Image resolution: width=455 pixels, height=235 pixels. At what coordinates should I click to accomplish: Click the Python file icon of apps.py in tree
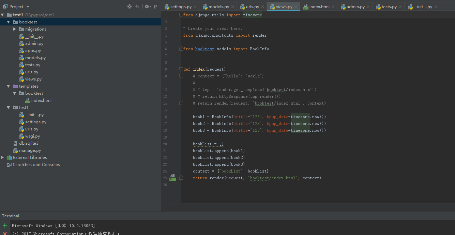coord(22,51)
